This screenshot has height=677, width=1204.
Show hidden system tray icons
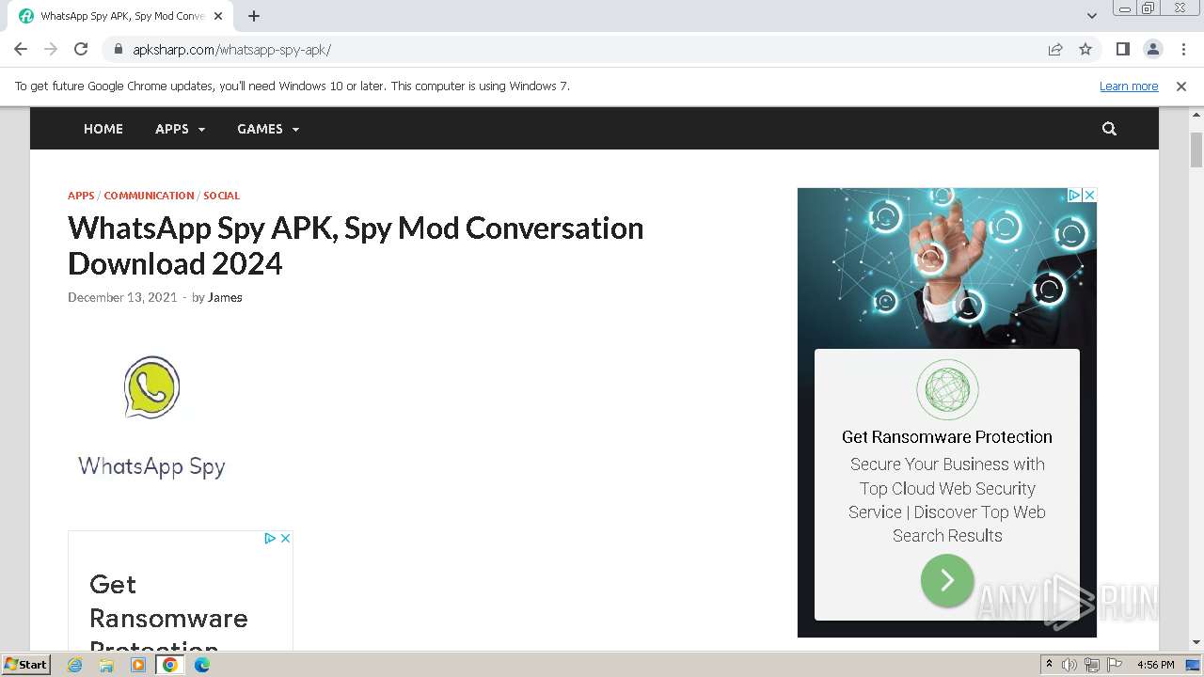1050,665
